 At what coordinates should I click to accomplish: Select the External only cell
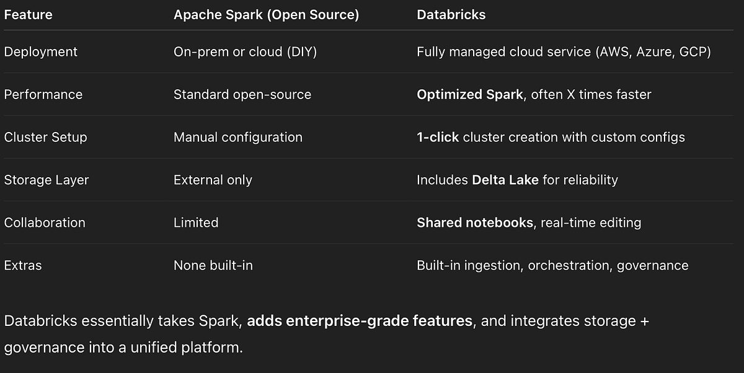(x=213, y=180)
